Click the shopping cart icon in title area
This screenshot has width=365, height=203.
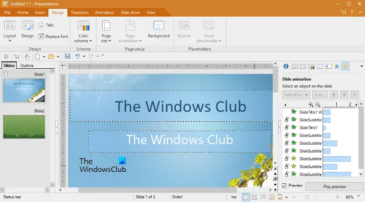click(343, 12)
